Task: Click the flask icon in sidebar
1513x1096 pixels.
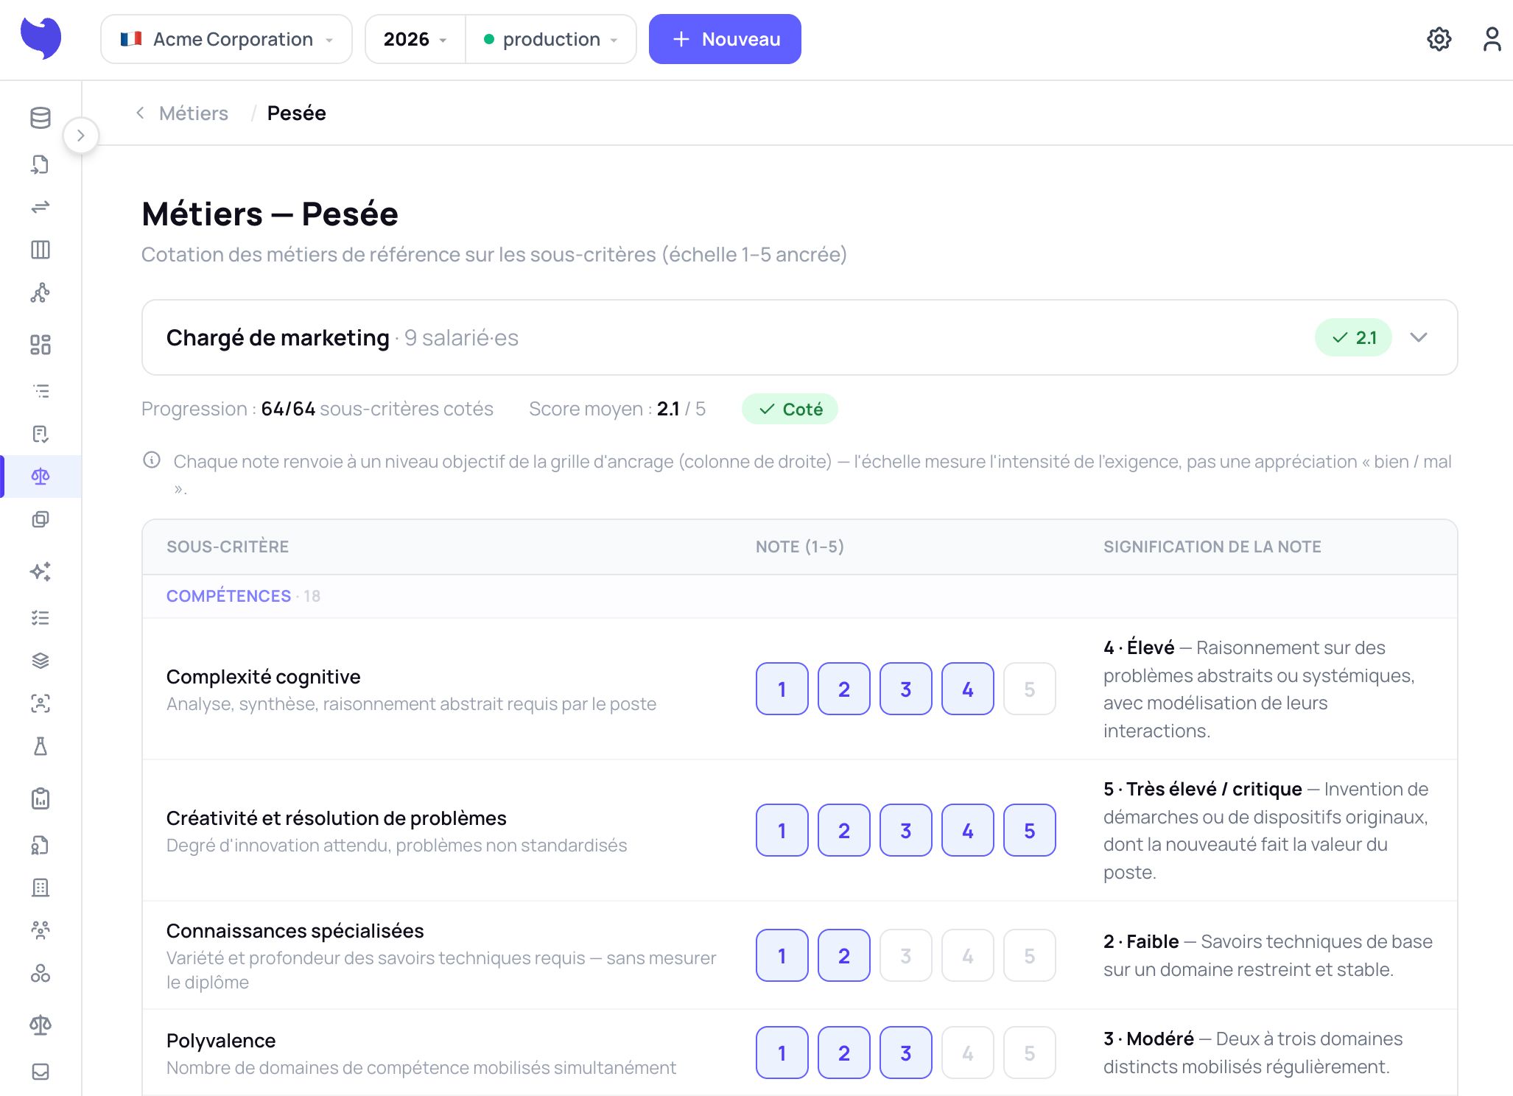Action: point(41,747)
